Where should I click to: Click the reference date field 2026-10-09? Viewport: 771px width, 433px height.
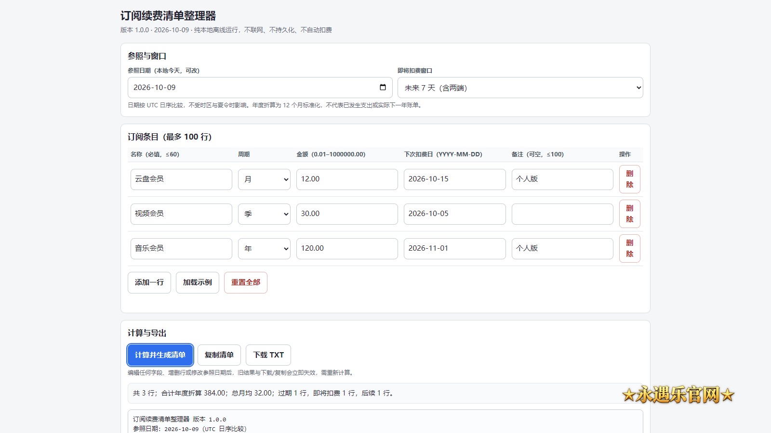tap(260, 88)
